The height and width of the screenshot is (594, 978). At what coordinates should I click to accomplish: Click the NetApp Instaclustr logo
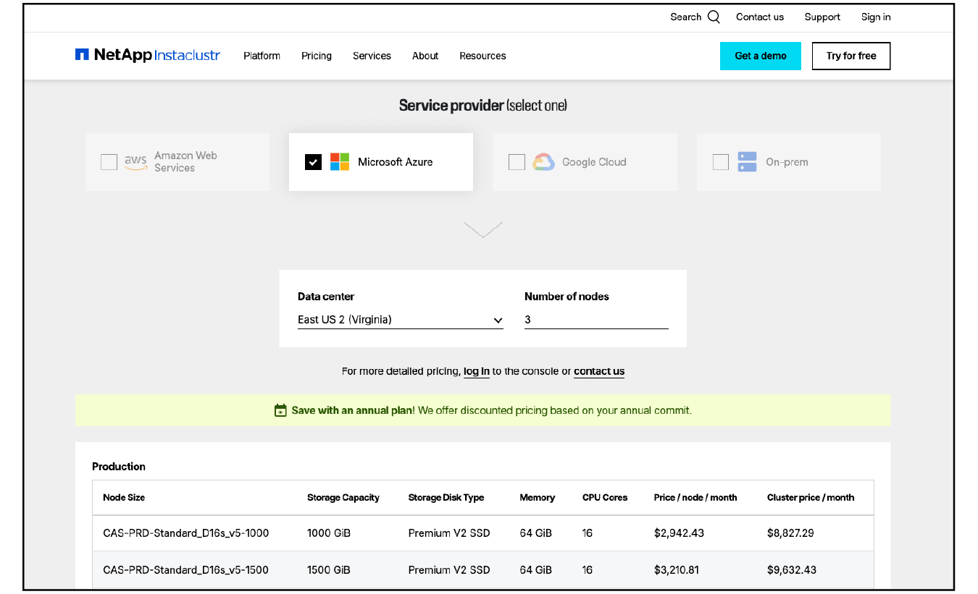pyautogui.click(x=147, y=55)
